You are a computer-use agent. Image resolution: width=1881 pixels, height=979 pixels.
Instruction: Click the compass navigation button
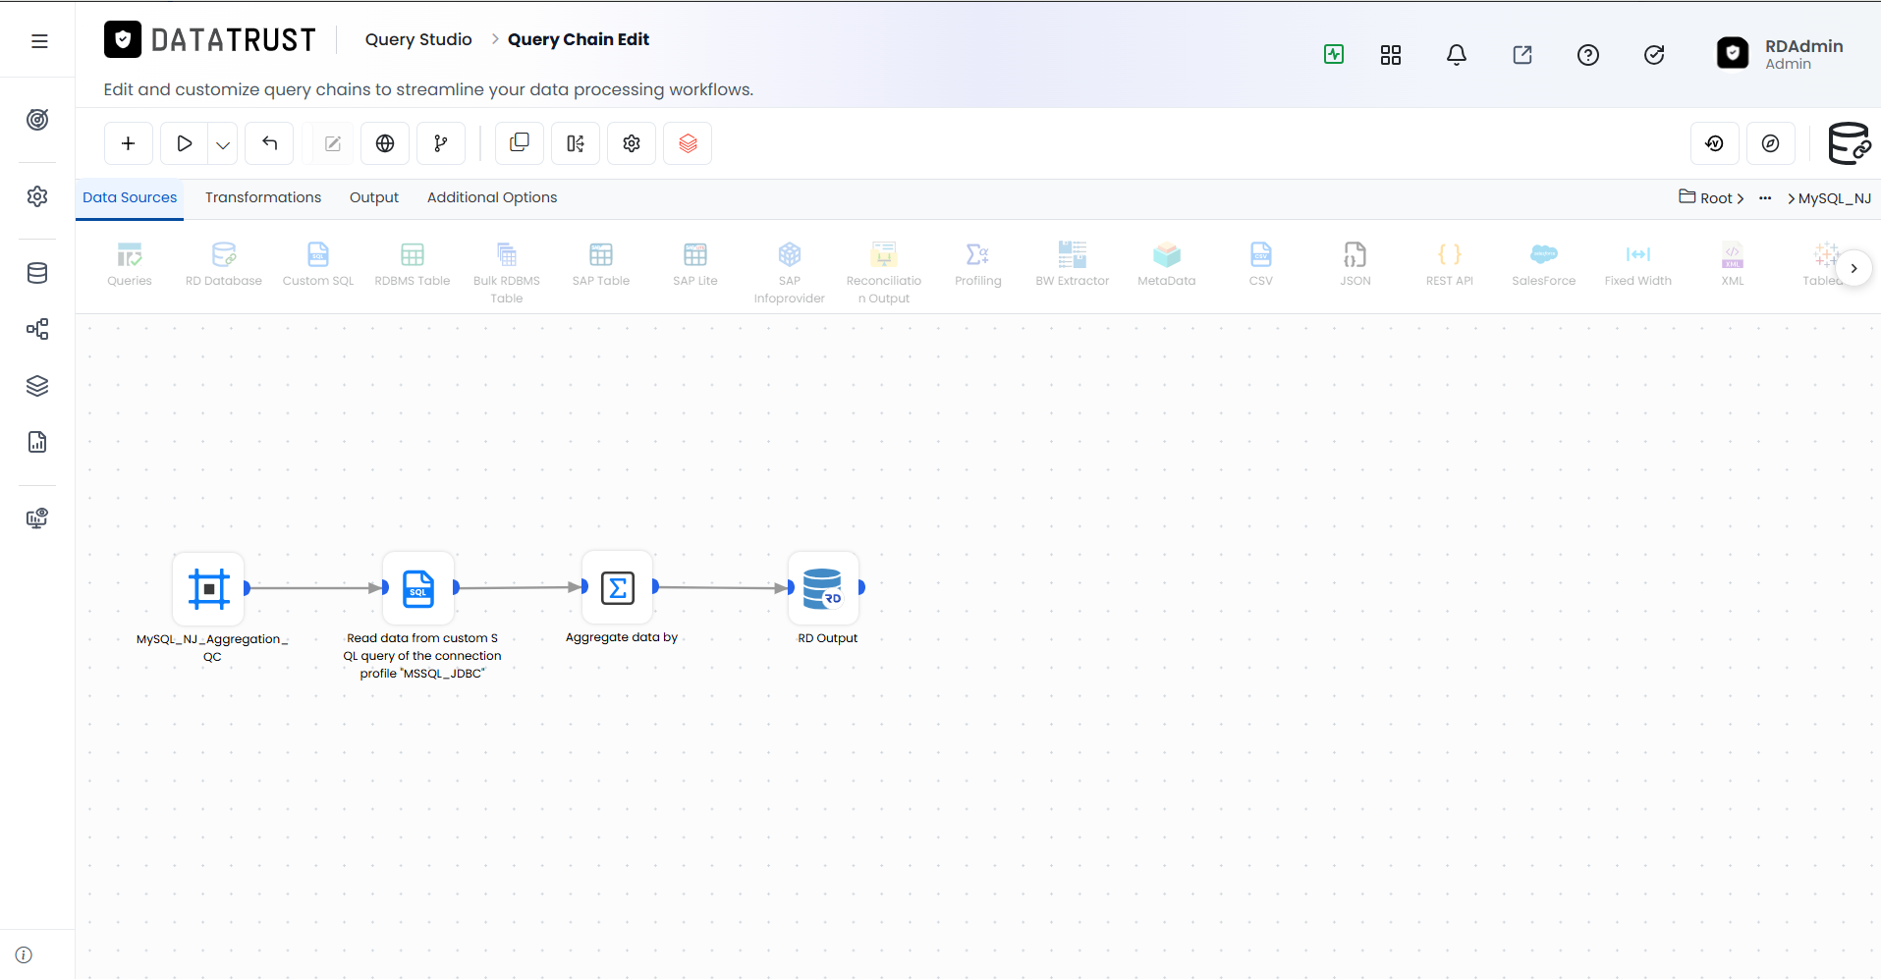tap(1771, 143)
